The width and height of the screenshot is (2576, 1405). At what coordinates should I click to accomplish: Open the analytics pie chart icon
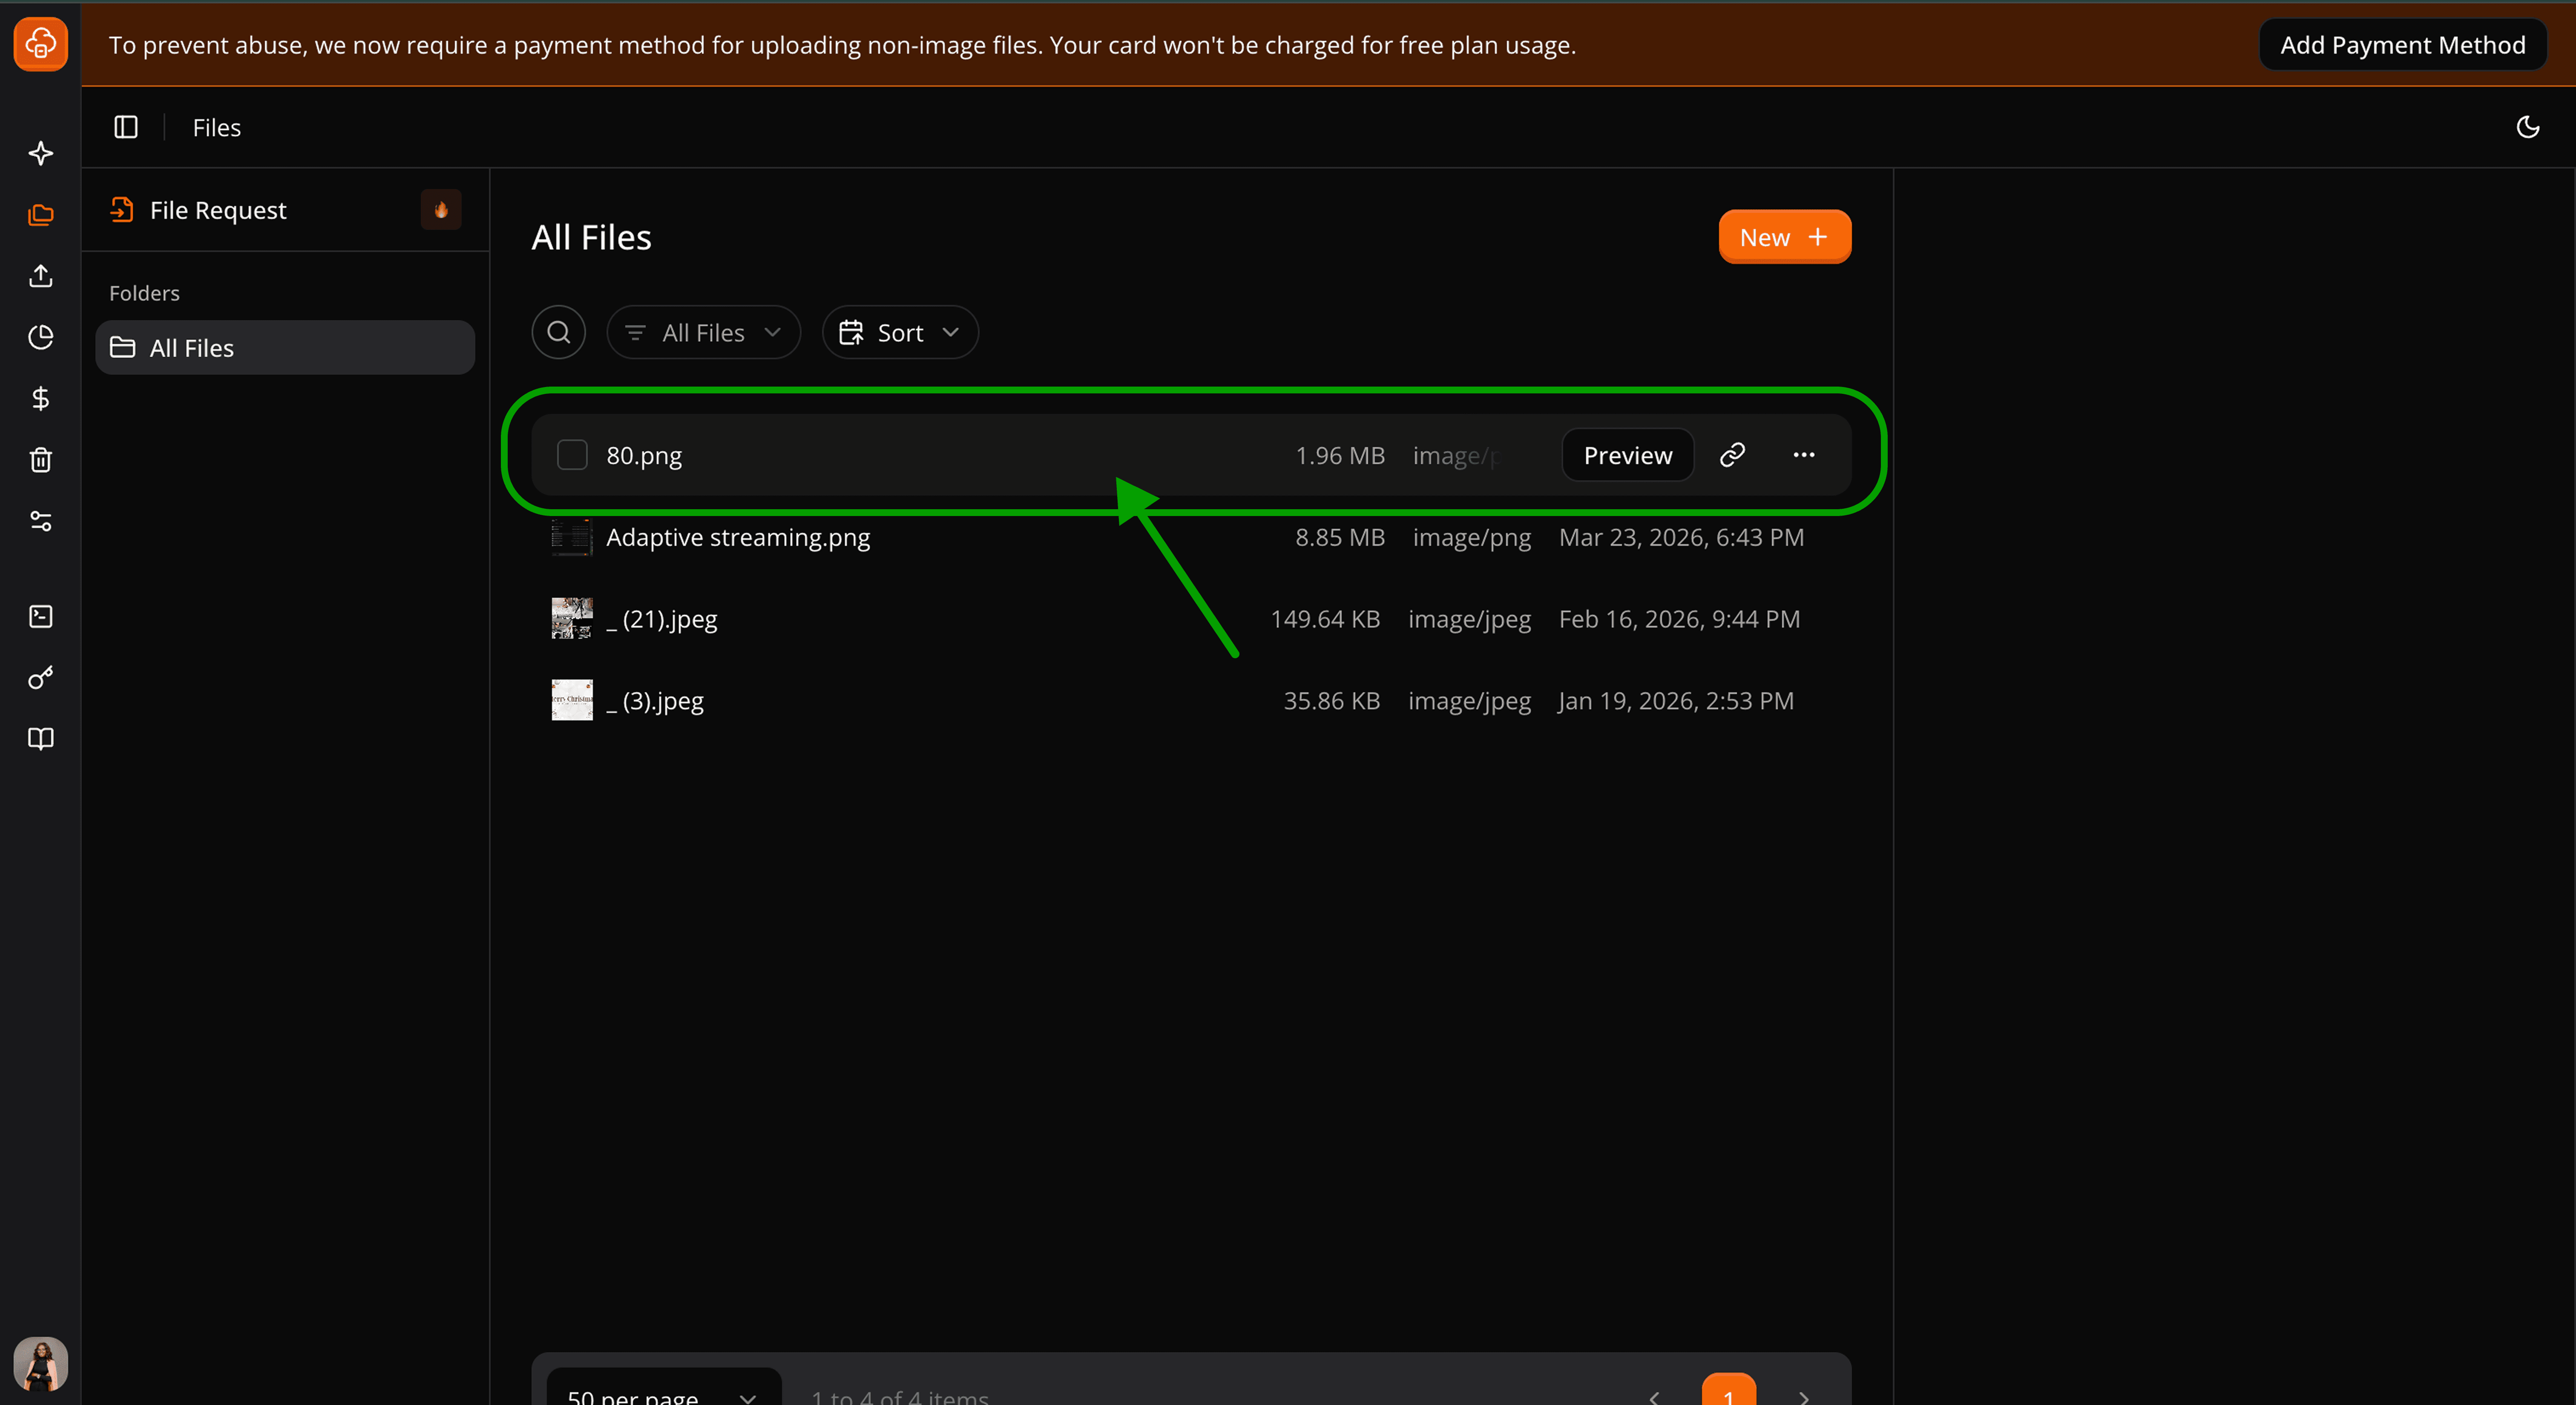(x=40, y=337)
